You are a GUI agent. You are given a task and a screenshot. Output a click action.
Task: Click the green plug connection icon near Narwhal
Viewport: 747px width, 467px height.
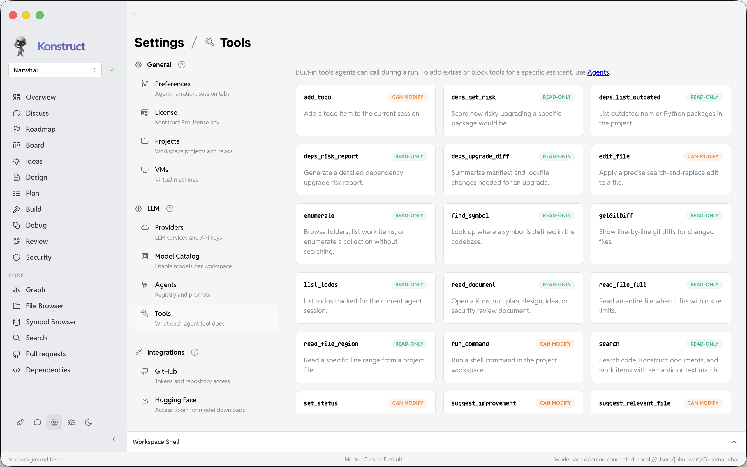pyautogui.click(x=112, y=70)
